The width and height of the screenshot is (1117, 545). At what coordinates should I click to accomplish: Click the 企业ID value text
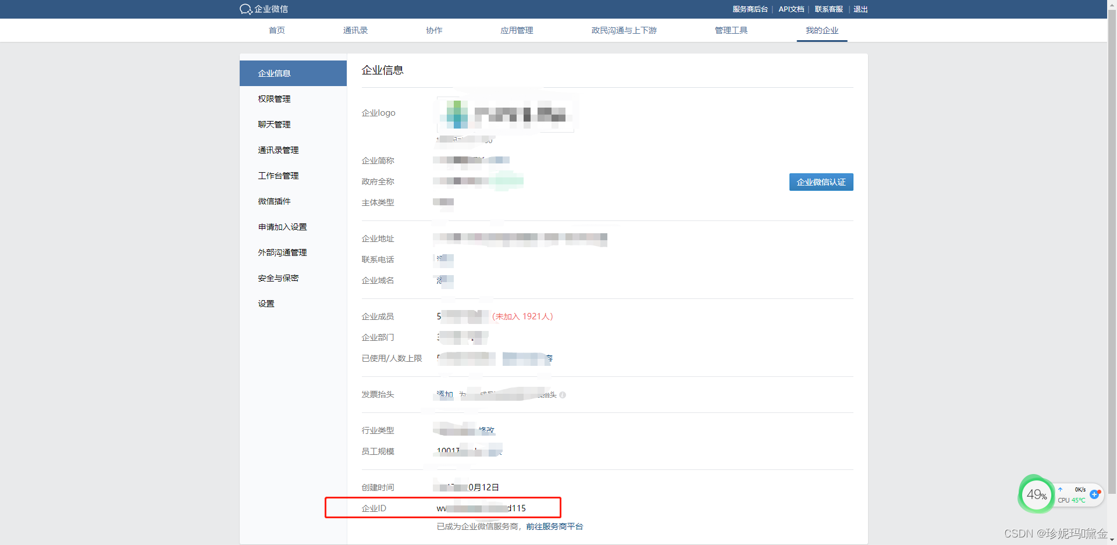(481, 508)
